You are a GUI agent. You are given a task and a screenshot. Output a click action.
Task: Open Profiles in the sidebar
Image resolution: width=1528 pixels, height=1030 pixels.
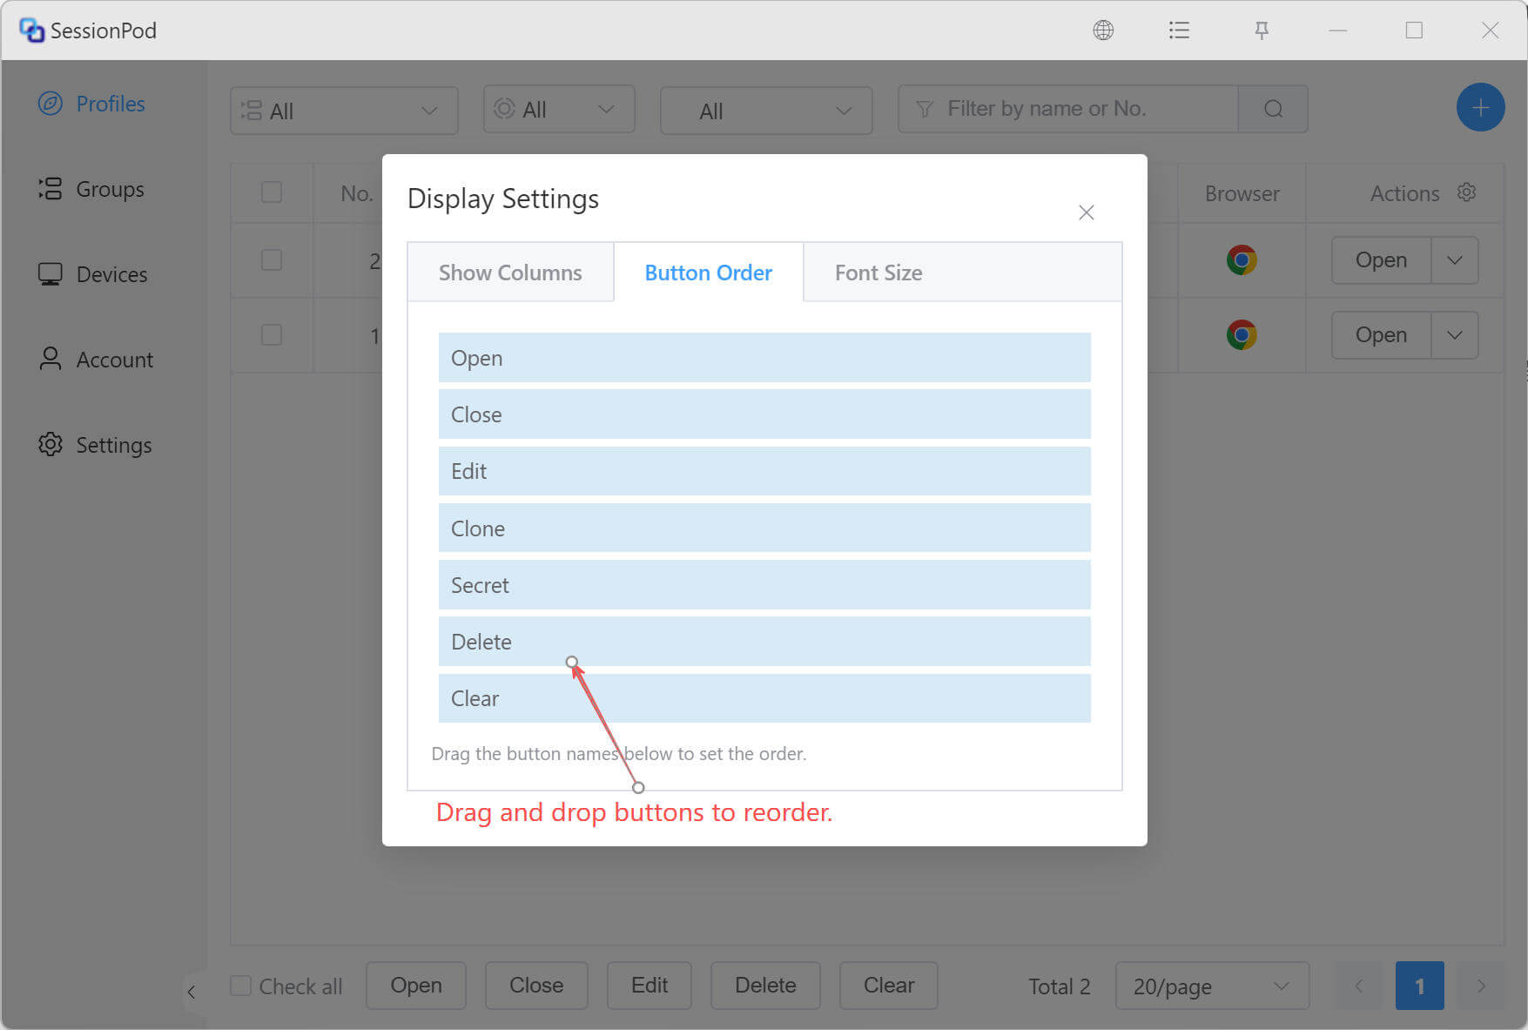pyautogui.click(x=91, y=104)
